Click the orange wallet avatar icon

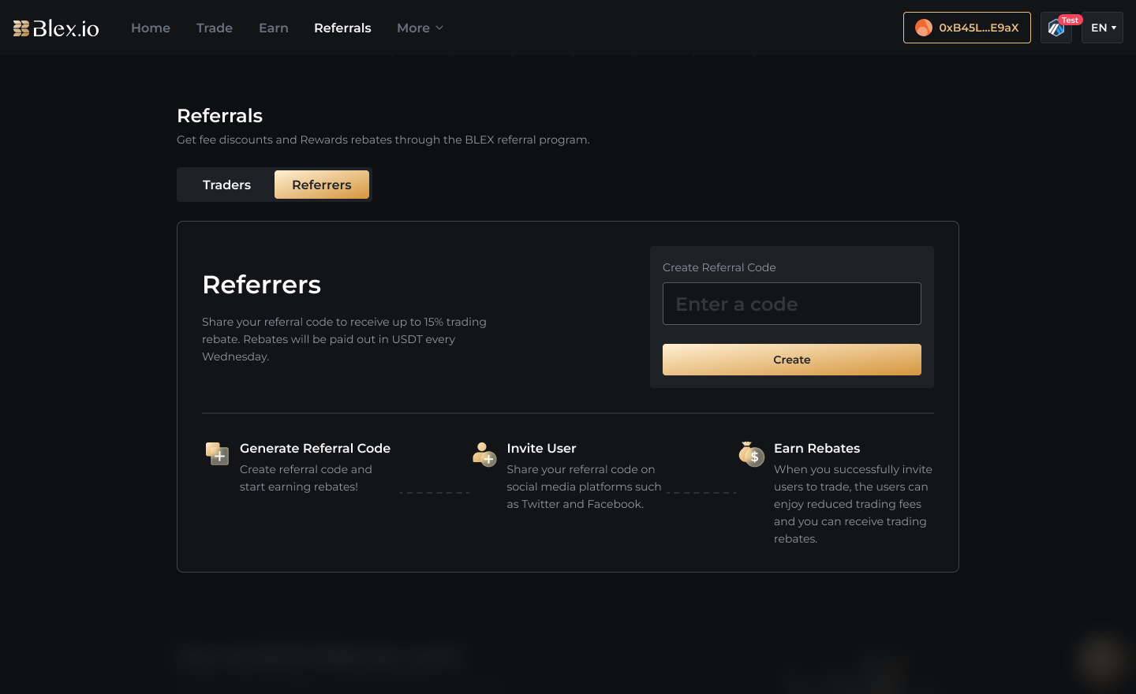click(x=923, y=28)
